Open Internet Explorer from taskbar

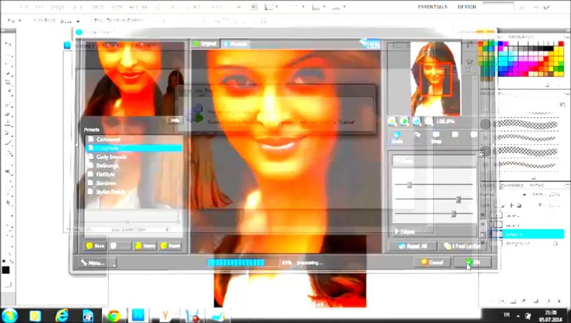click(62, 315)
